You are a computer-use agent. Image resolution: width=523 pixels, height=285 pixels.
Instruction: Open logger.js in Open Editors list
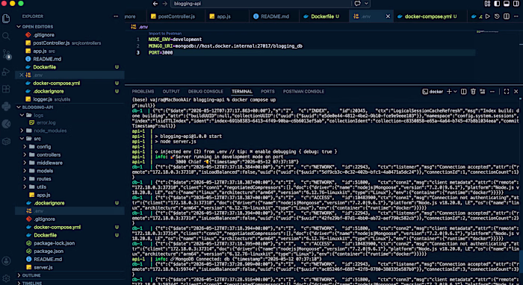69,99
